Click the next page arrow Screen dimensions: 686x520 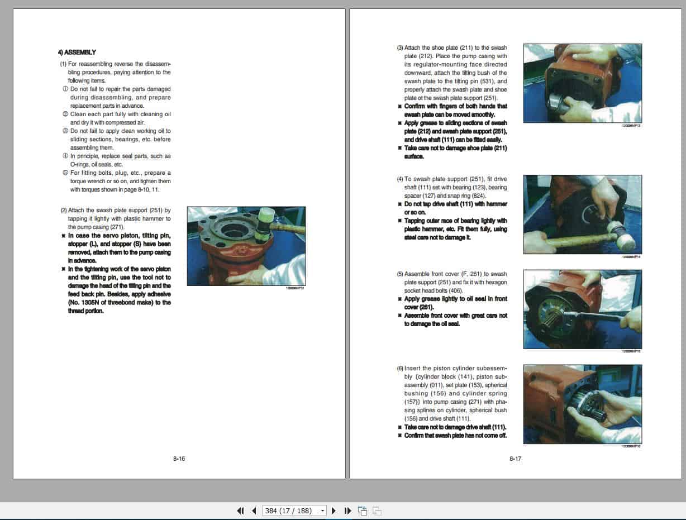tap(334, 511)
